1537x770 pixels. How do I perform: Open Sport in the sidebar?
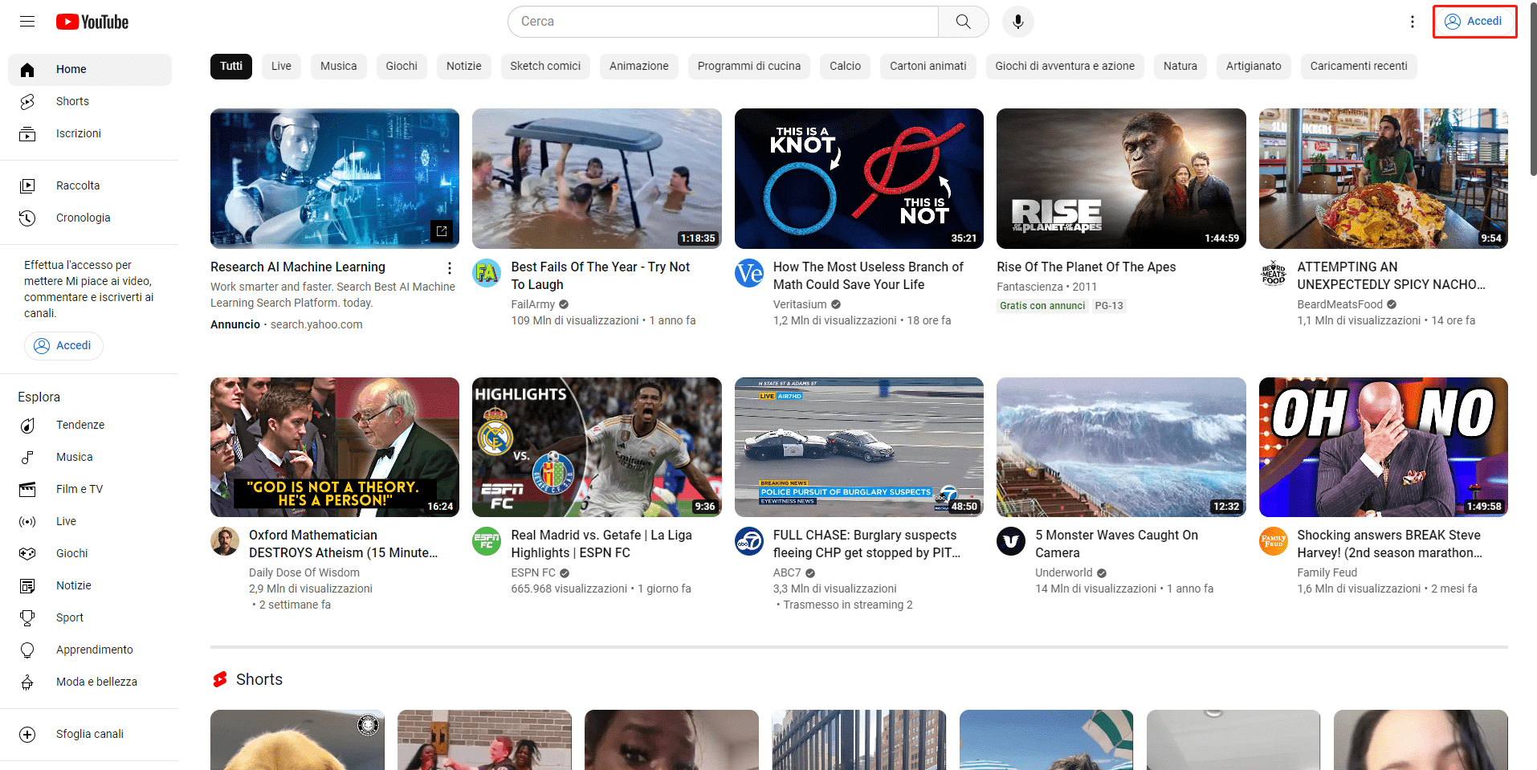click(x=90, y=618)
